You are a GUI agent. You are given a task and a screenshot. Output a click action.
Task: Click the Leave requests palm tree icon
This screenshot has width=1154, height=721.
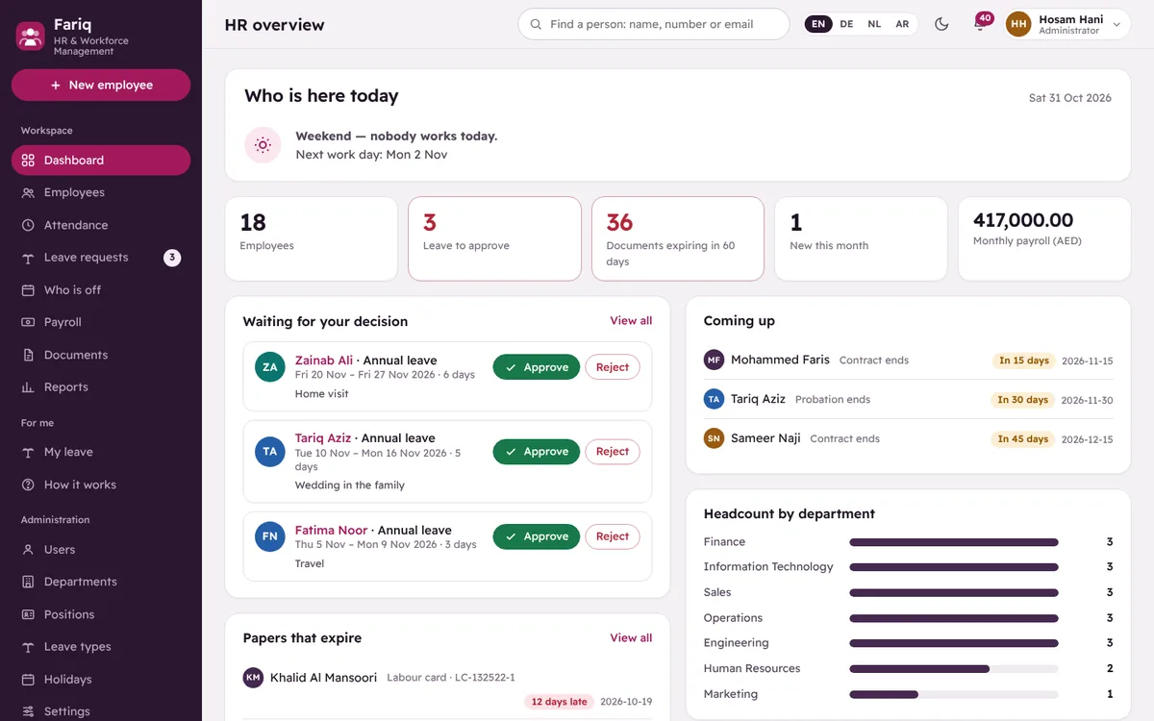coord(28,258)
